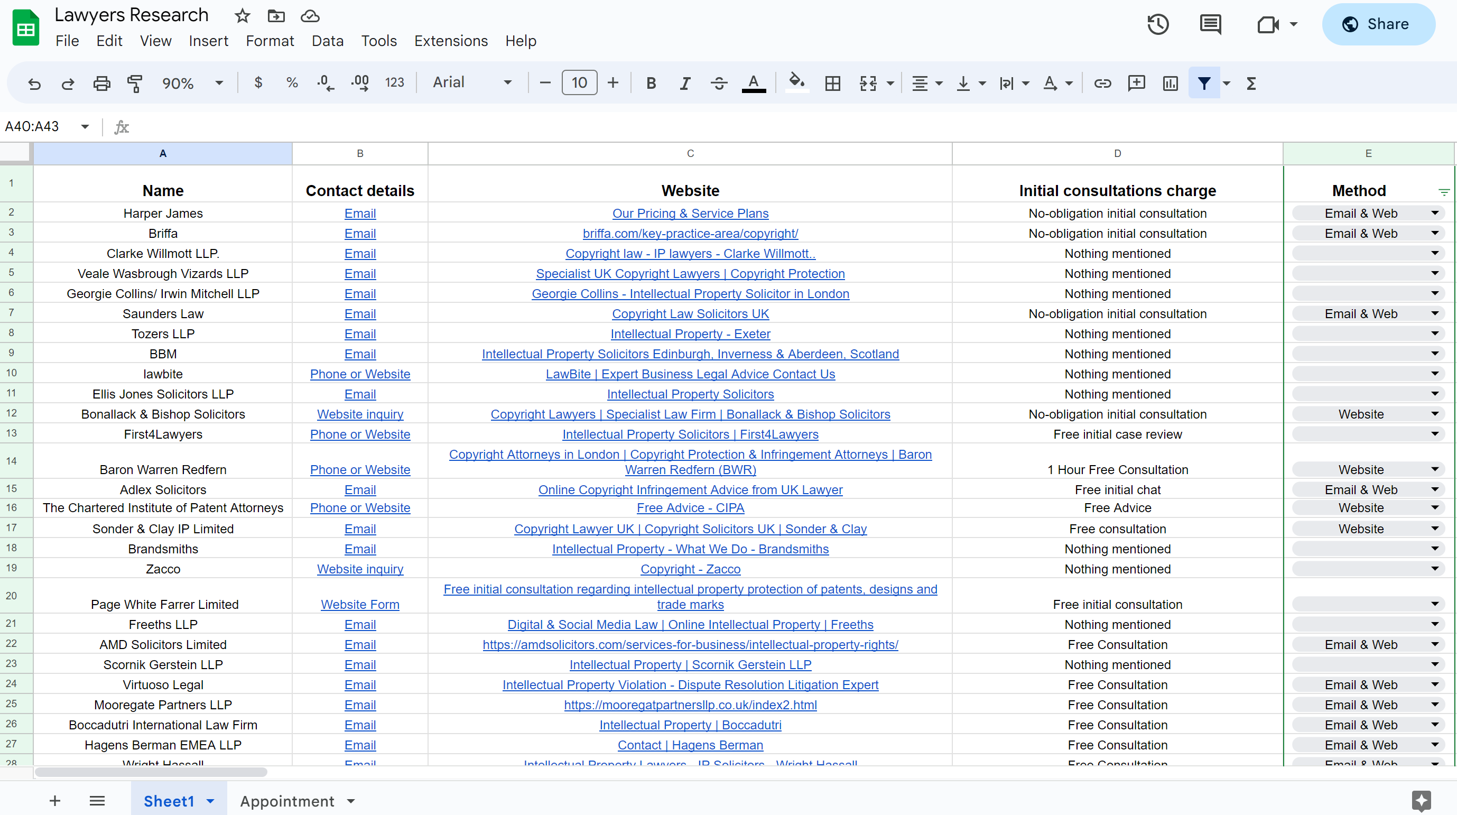The image size is (1457, 815).
Task: Switch to the Appointment sheet tab
Action: pyautogui.click(x=287, y=801)
